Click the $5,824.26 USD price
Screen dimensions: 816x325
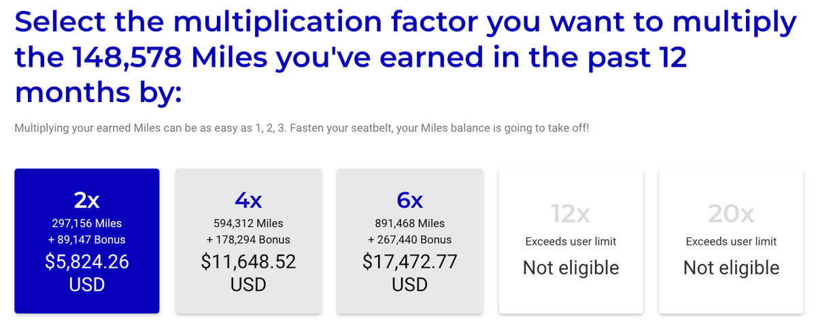[87, 272]
